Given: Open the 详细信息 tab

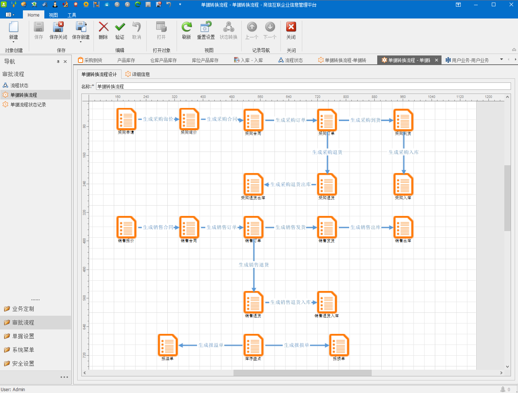Looking at the screenshot, I should coord(137,74).
